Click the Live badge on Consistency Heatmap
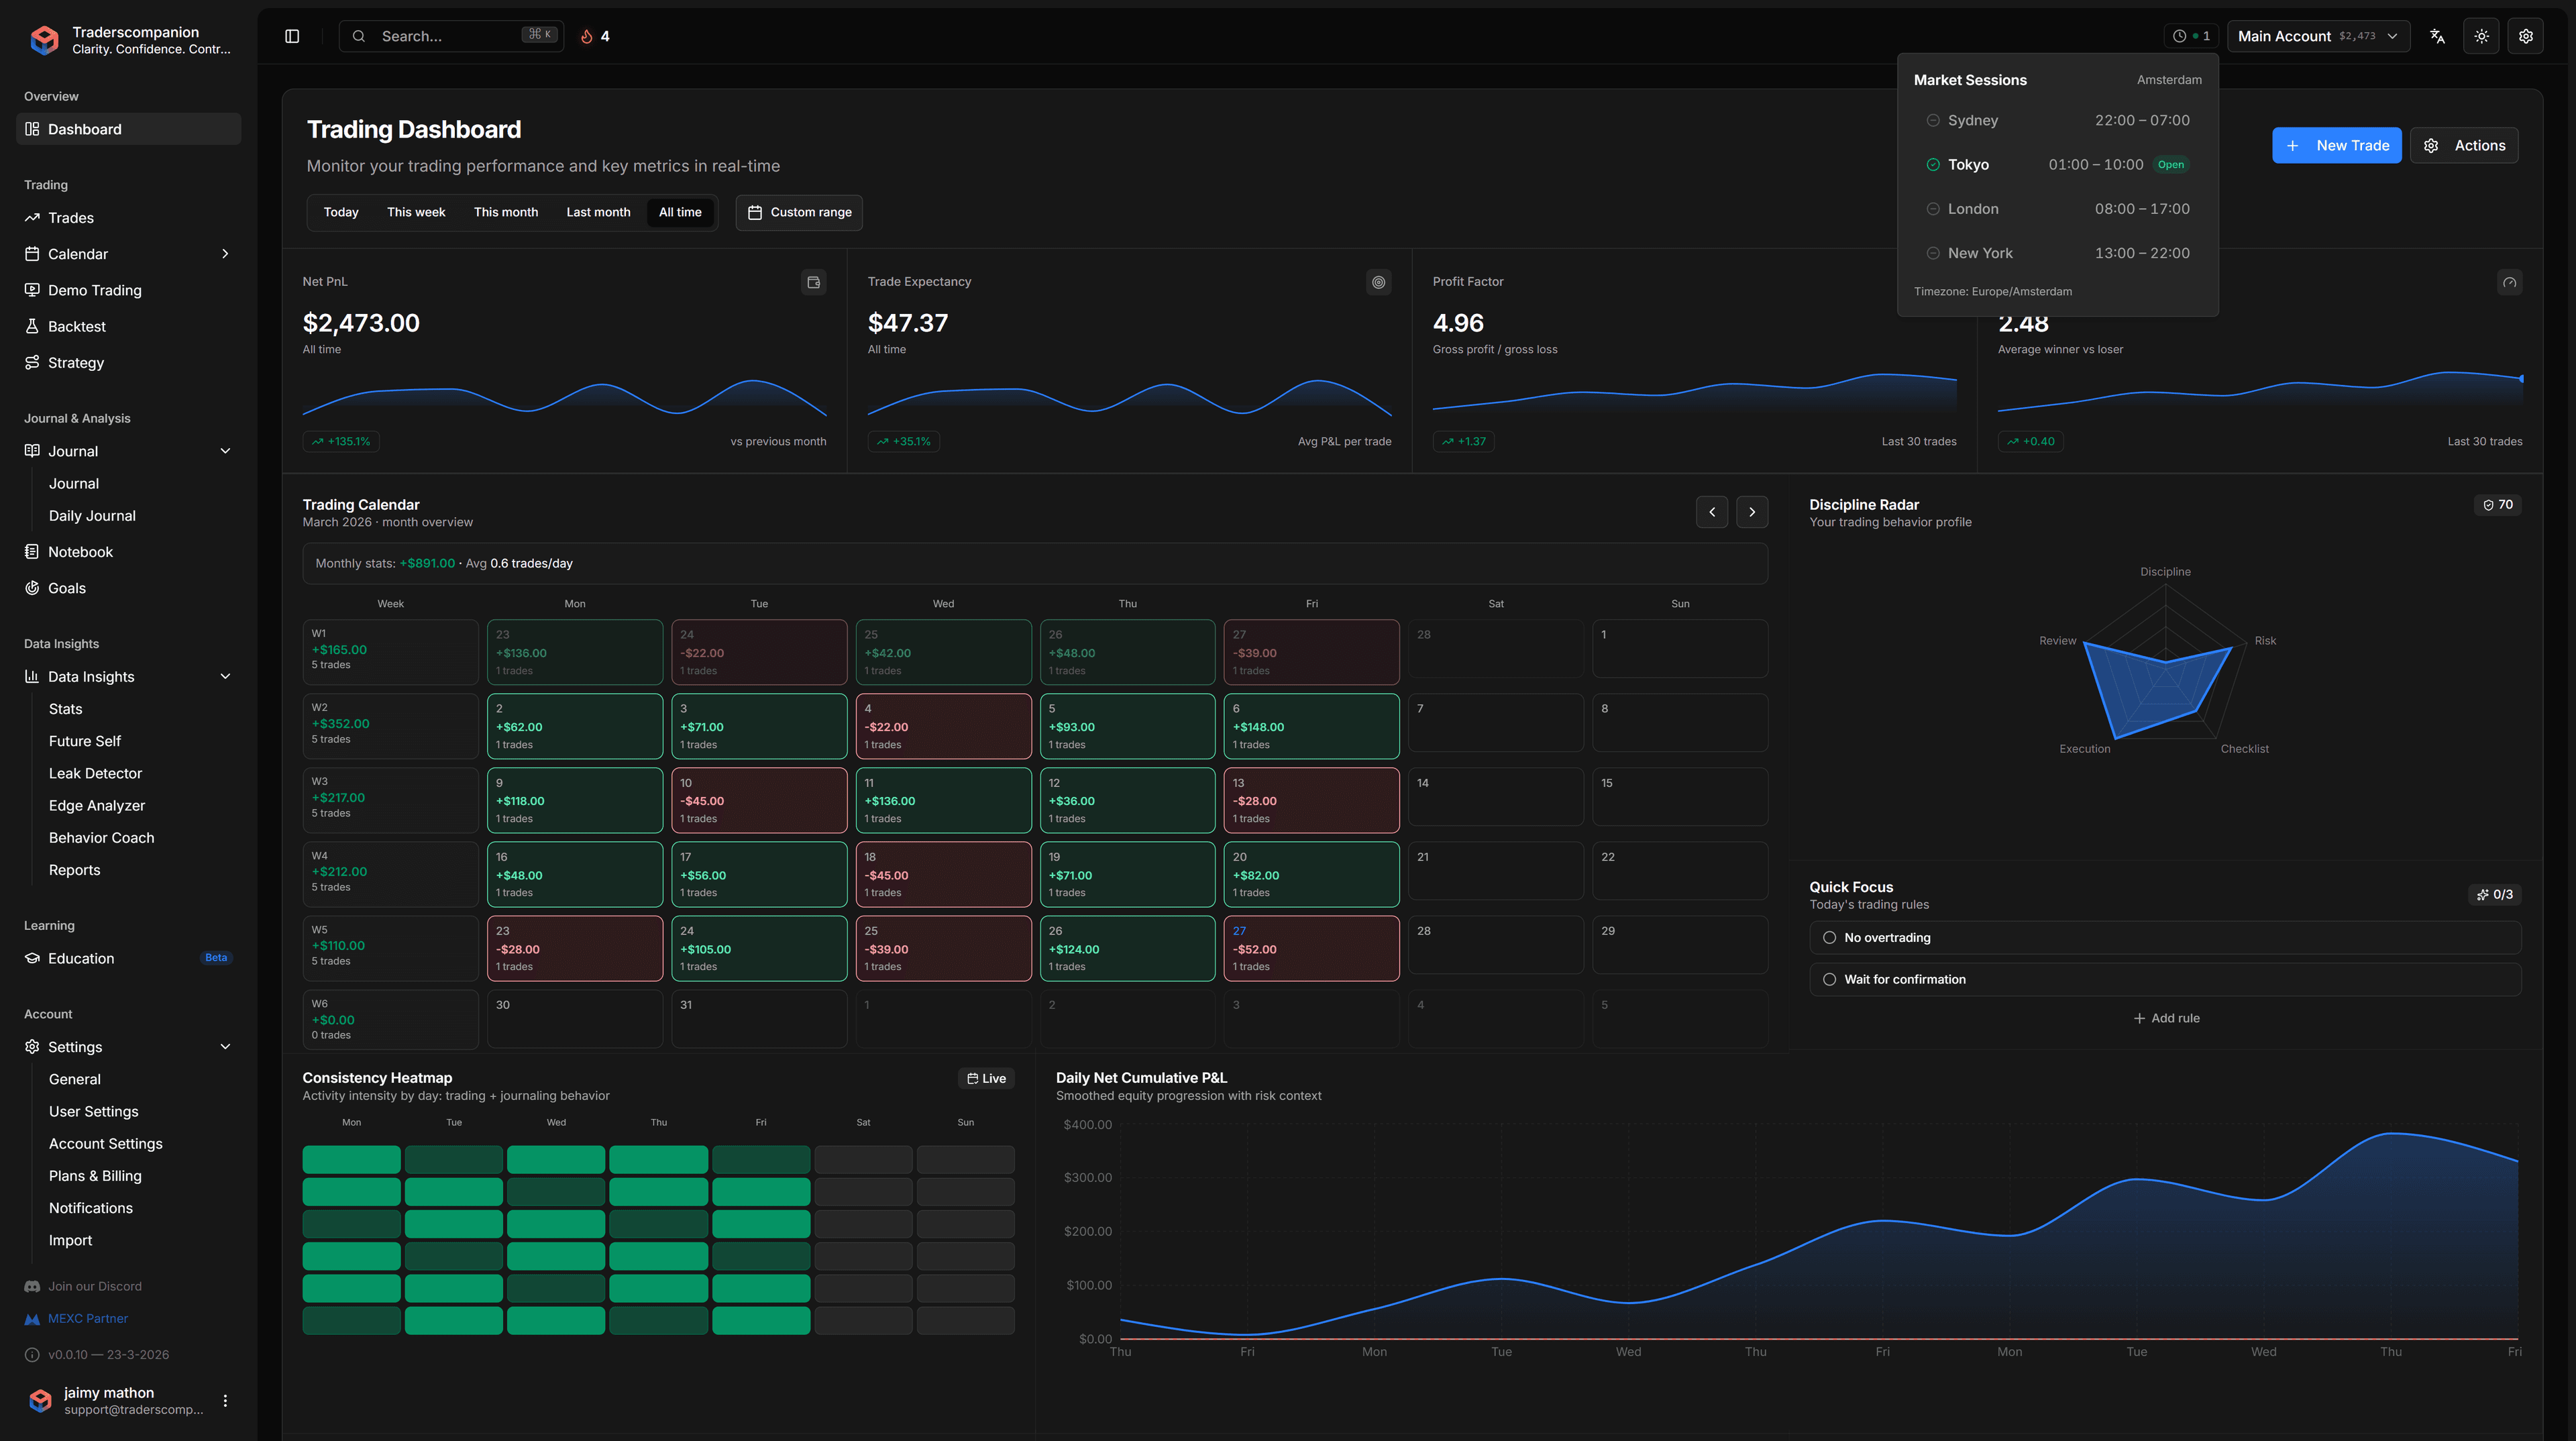 tap(986, 1078)
